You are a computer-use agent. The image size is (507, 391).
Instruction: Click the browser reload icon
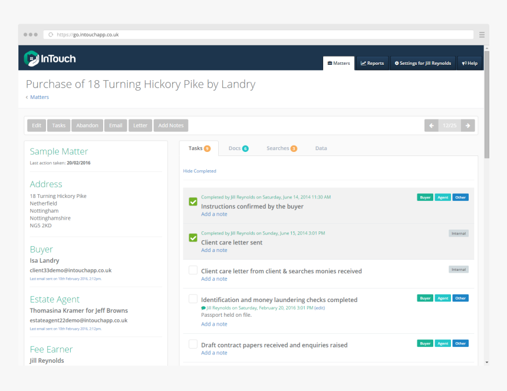(51, 35)
